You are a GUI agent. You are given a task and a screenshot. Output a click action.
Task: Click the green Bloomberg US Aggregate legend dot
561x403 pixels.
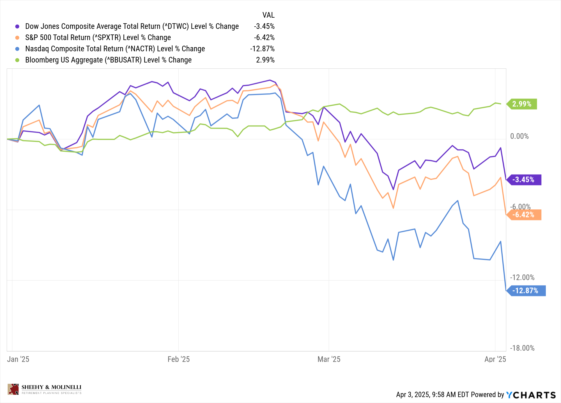point(17,60)
